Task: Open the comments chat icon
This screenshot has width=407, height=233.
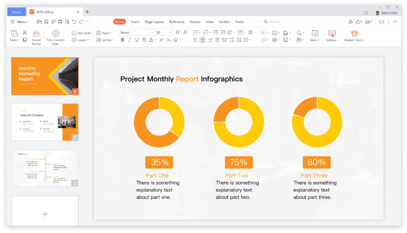Action: click(381, 22)
